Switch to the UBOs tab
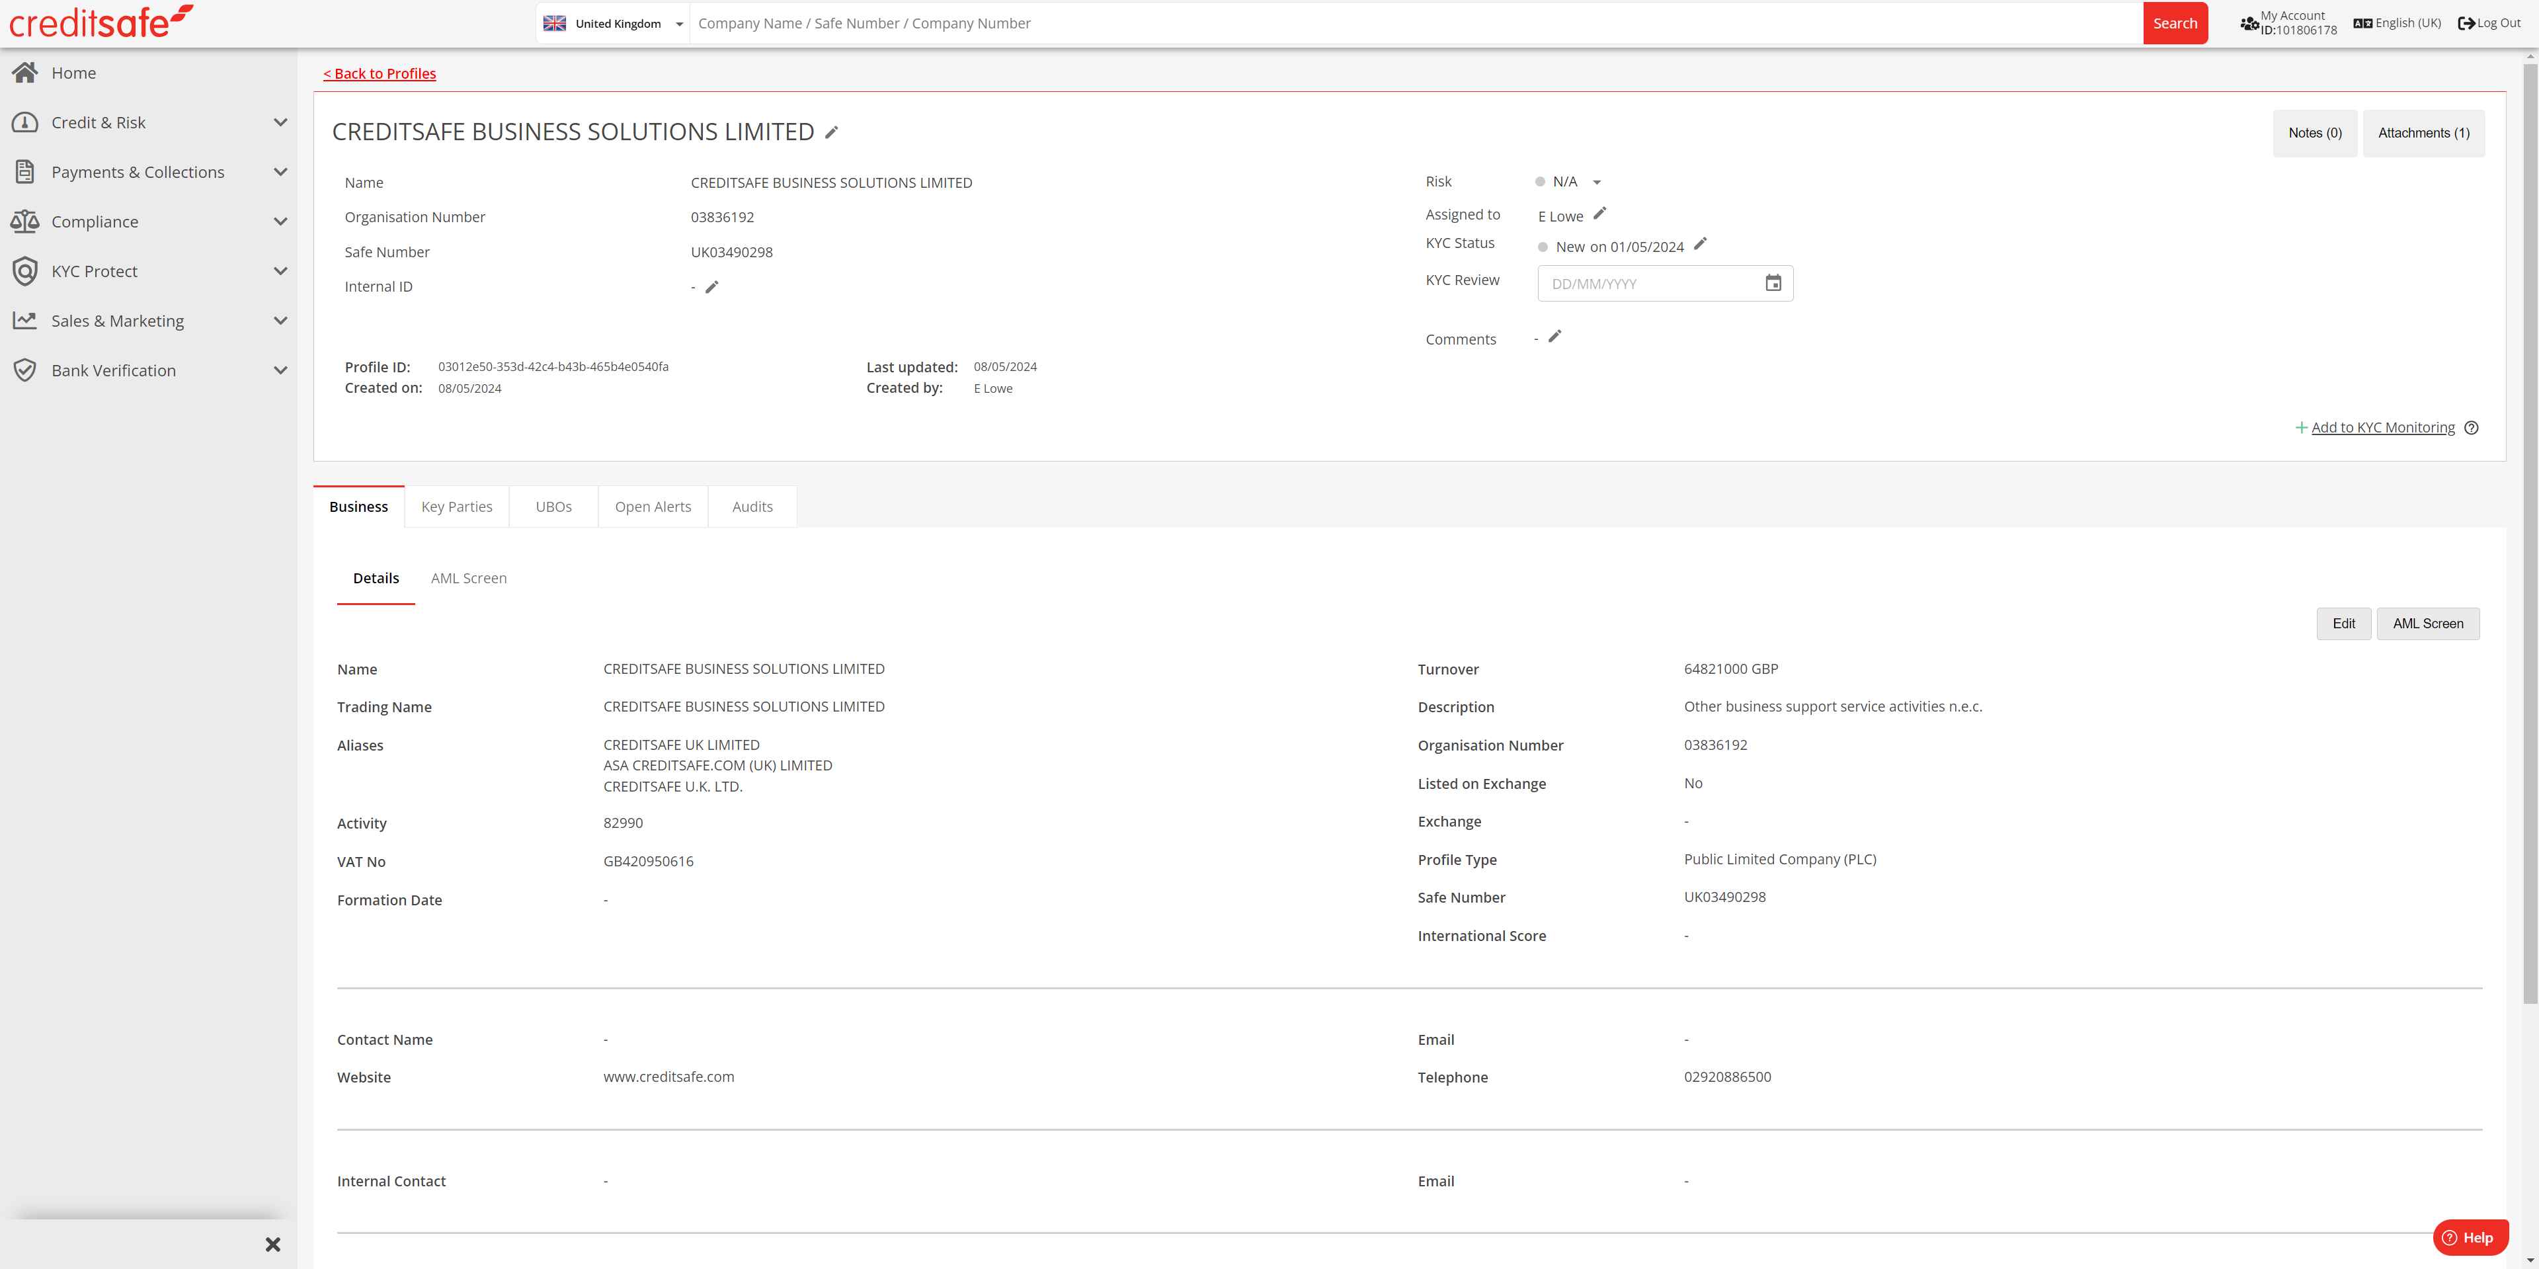 pos(553,507)
